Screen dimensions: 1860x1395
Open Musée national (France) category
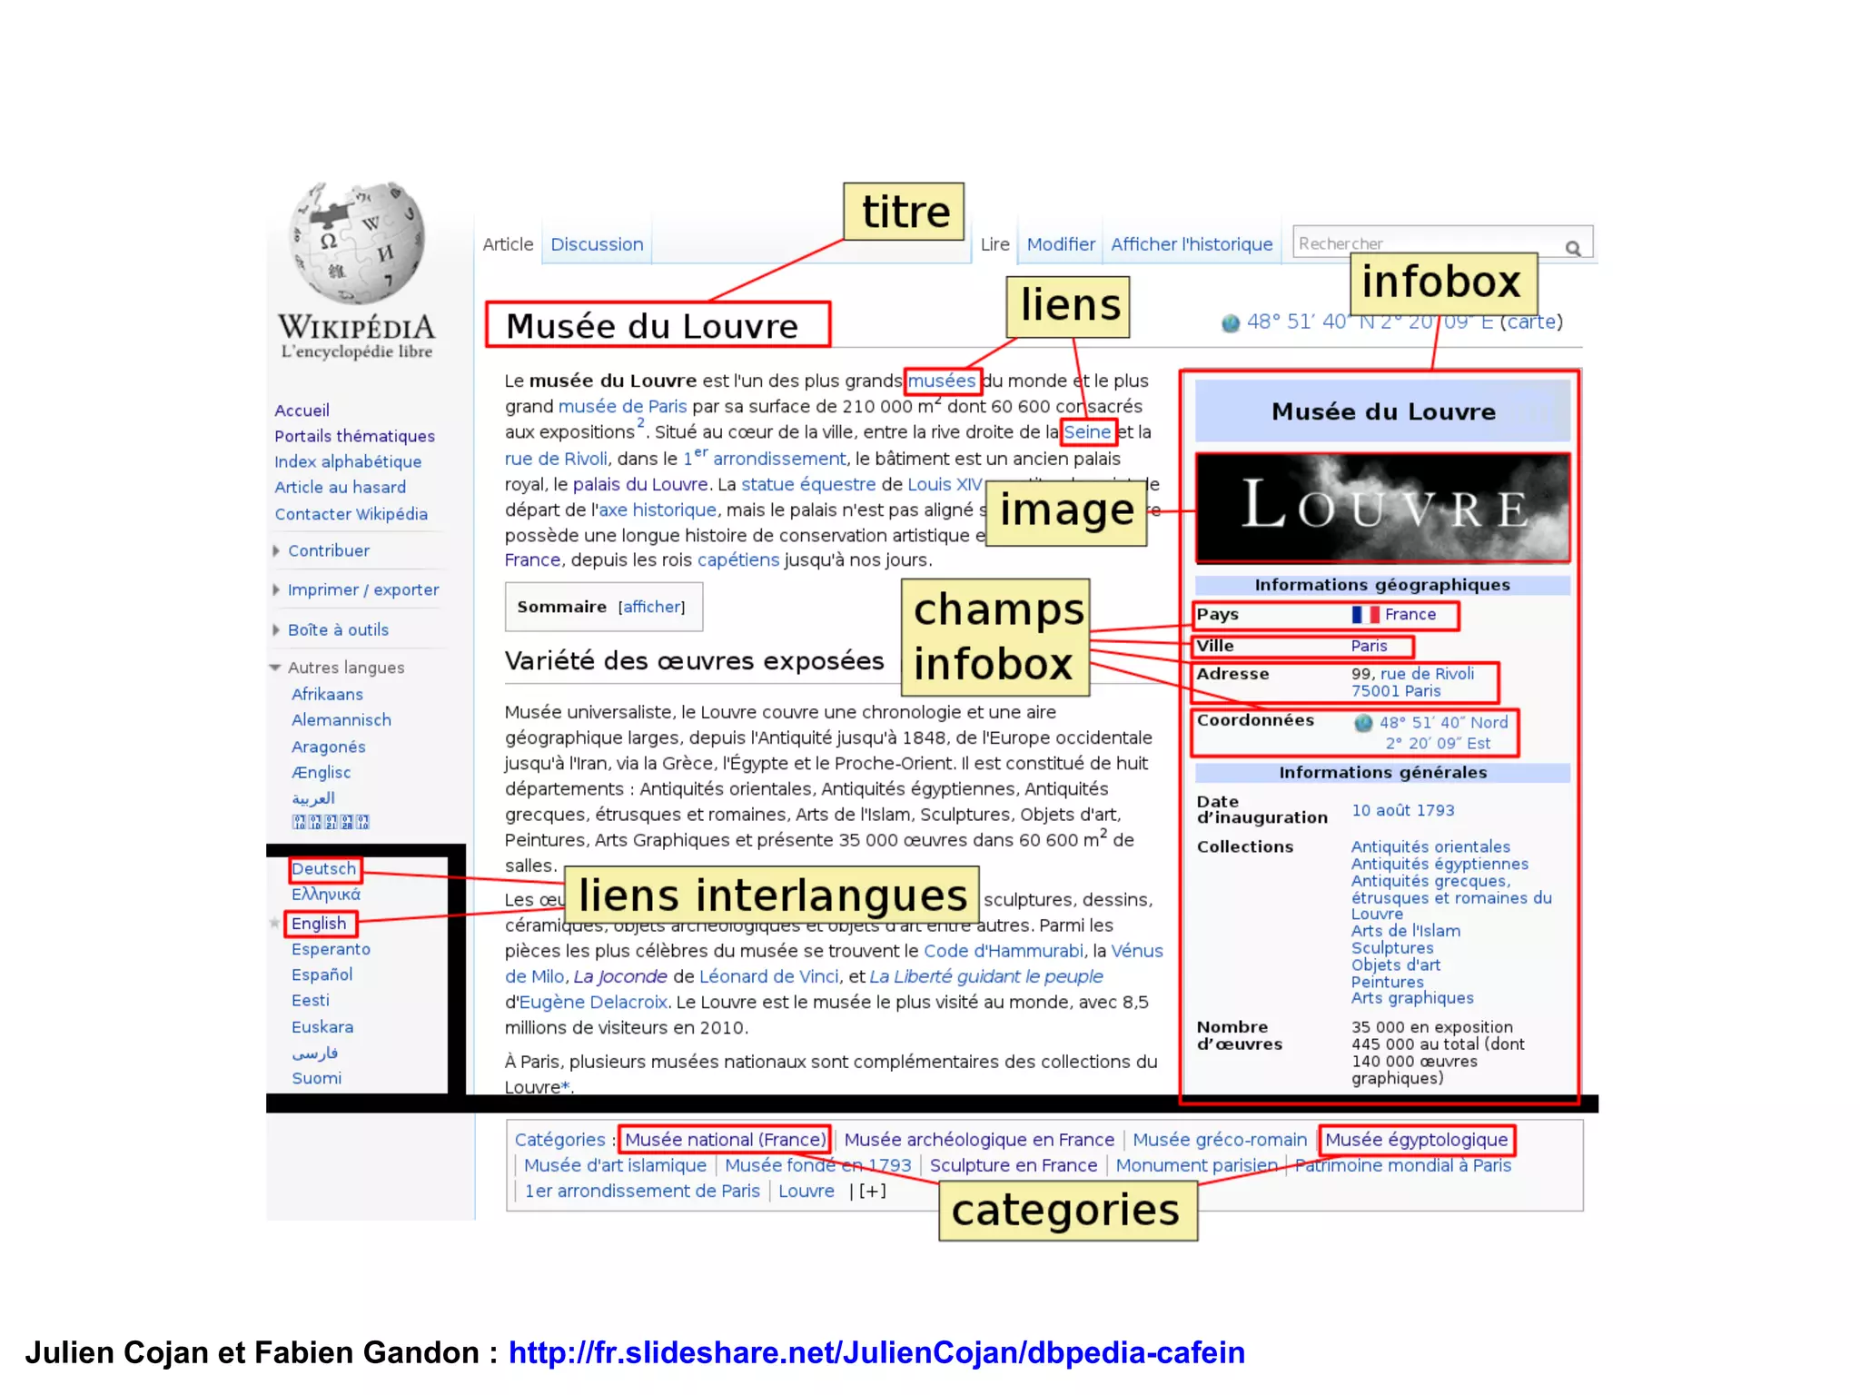(725, 1139)
